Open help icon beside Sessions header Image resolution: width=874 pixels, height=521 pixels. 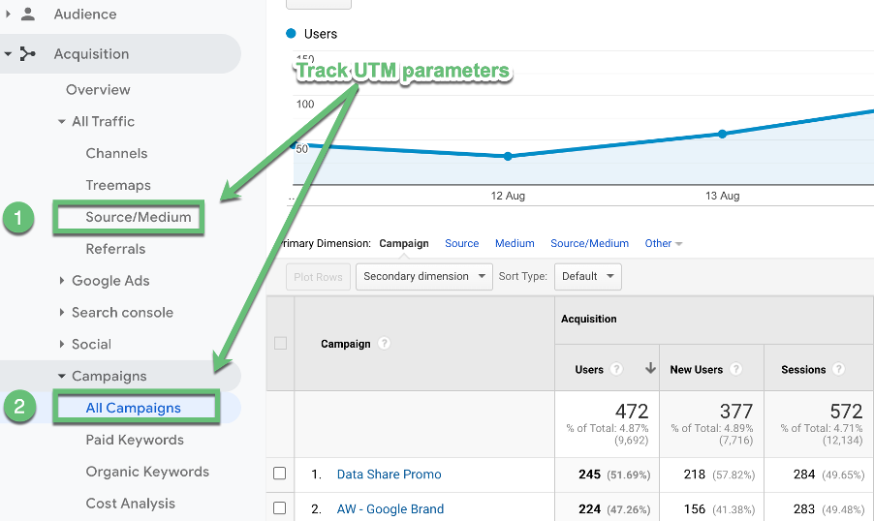pyautogui.click(x=838, y=369)
